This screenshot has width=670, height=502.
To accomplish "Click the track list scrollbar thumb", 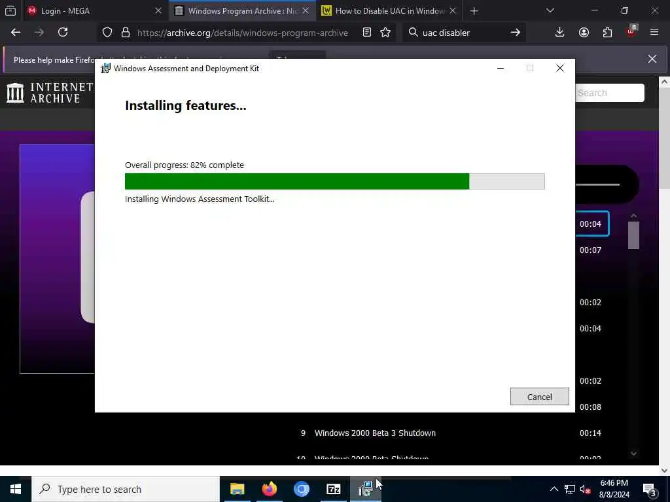I will click(633, 235).
